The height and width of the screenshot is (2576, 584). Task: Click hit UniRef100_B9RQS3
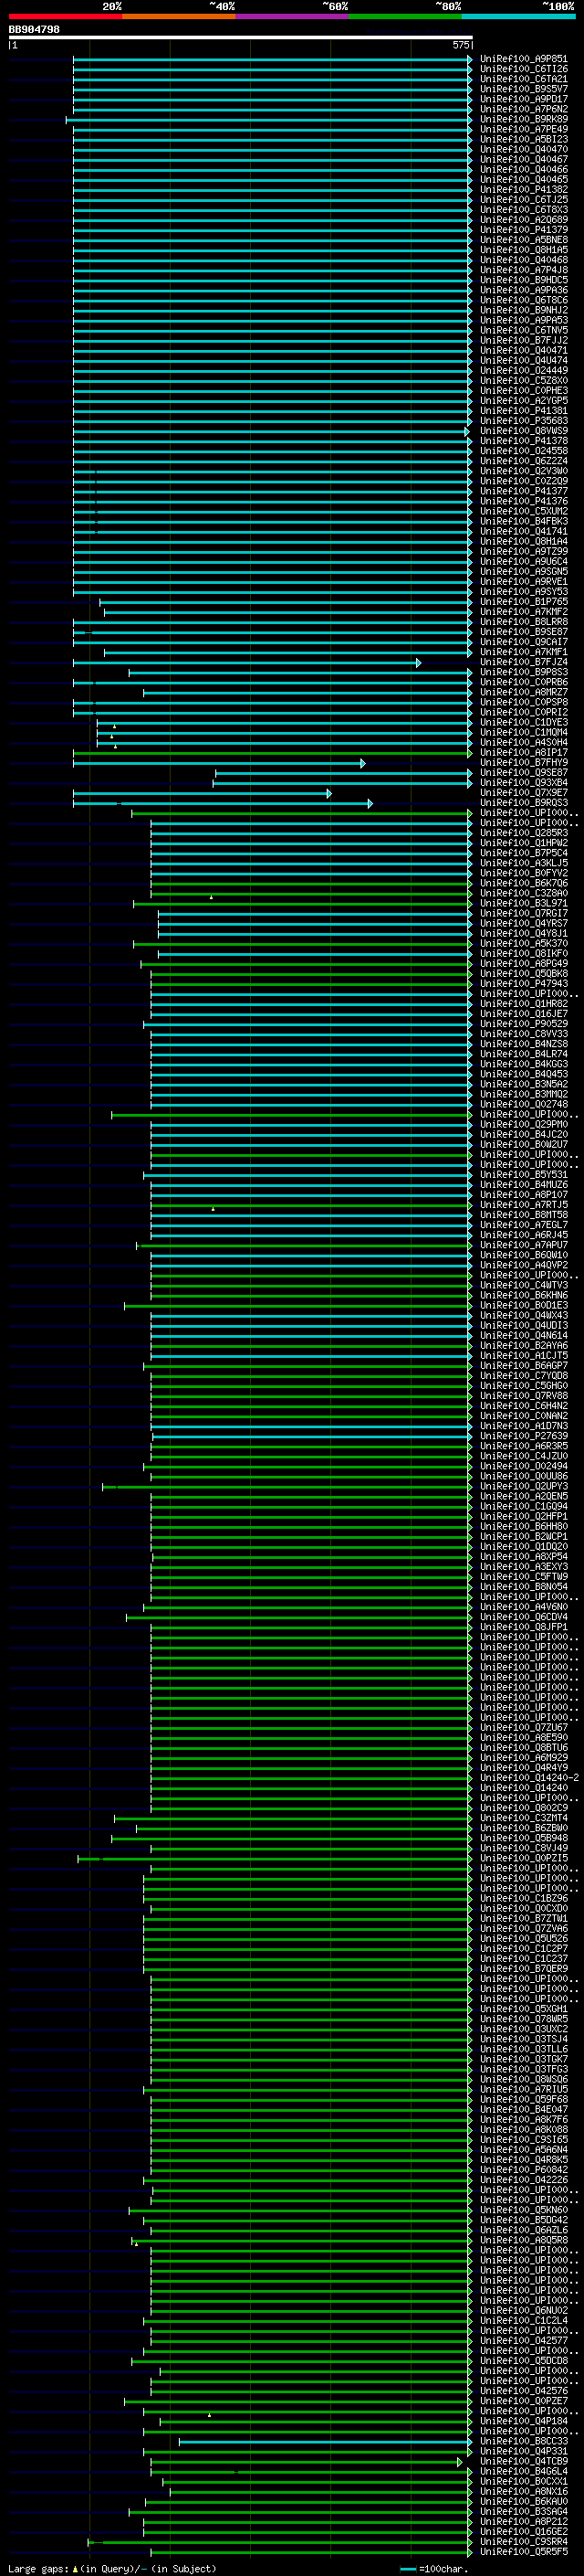point(523,803)
